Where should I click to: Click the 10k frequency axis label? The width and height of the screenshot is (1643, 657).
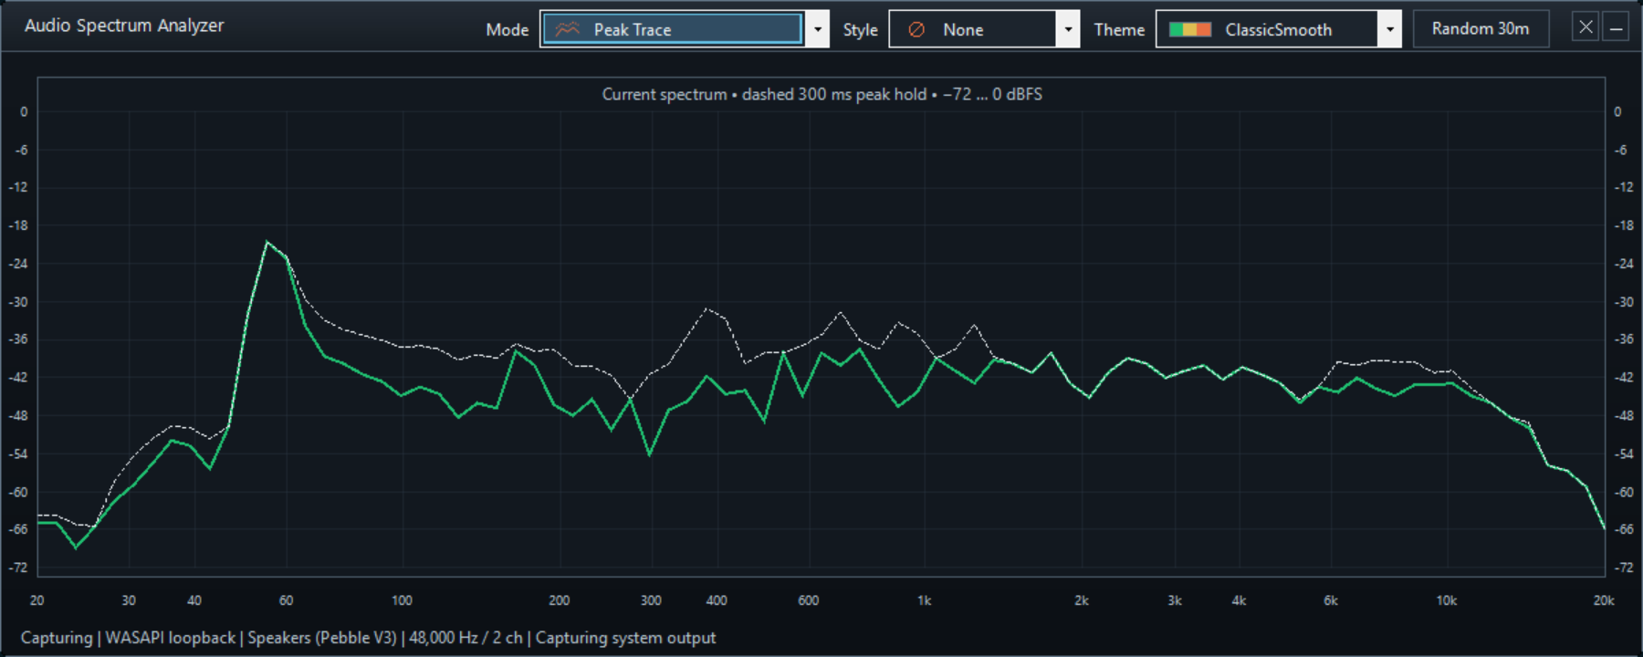(1447, 600)
